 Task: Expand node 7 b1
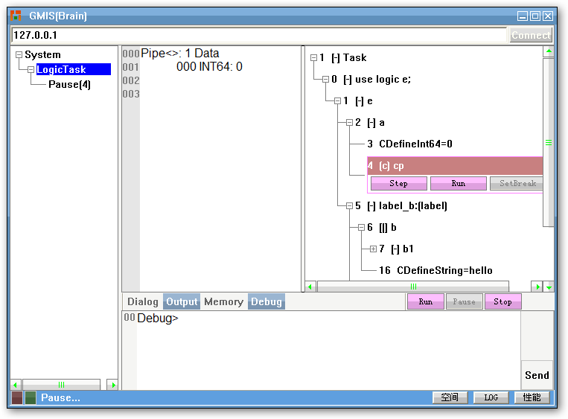[x=373, y=249]
